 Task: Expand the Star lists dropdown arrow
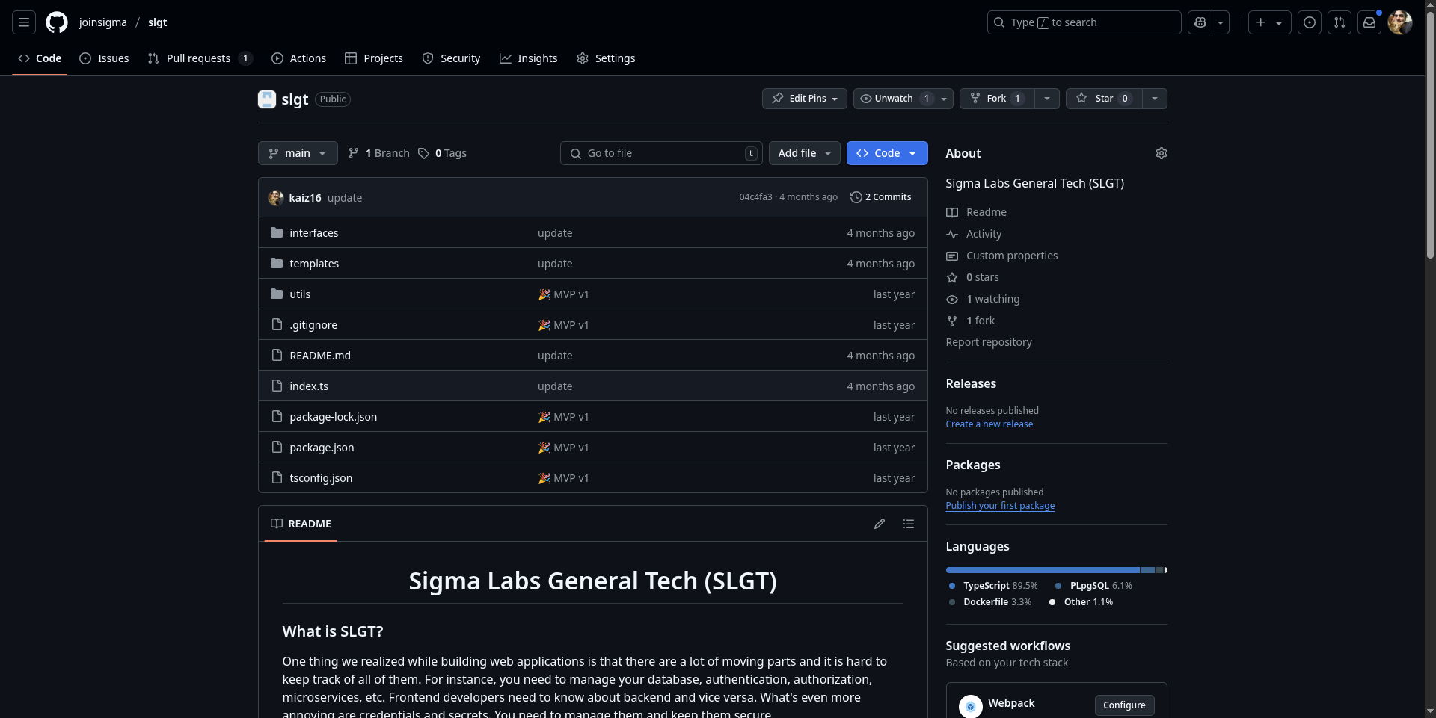click(x=1155, y=99)
